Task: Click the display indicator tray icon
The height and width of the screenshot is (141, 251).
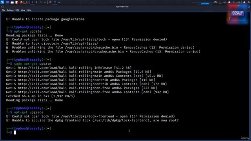Action: coord(215,2)
